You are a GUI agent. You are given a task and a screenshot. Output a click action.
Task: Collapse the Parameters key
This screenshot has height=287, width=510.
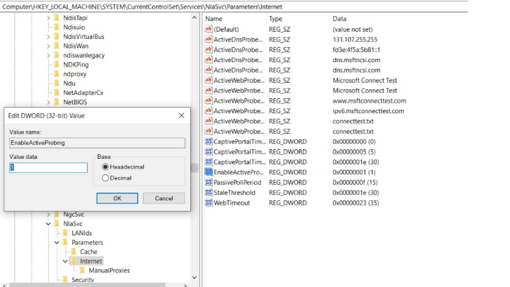point(57,243)
